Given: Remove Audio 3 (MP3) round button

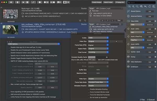Looking at the screenshot, I should pyautogui.click(x=155, y=44).
